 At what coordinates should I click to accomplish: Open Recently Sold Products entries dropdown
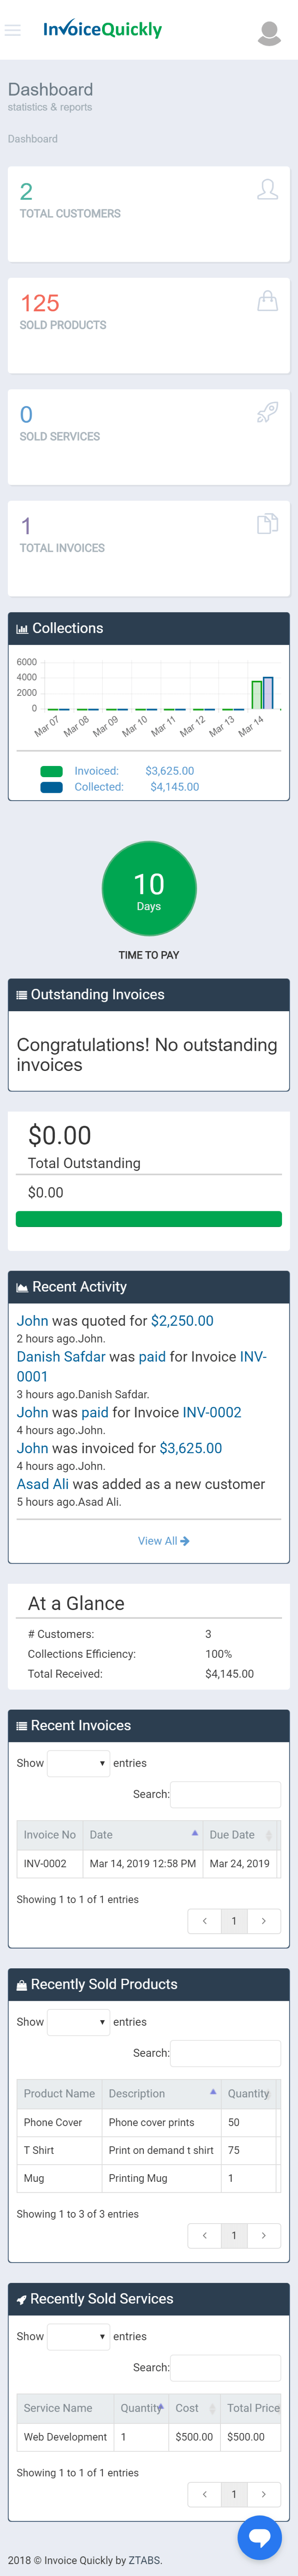[78, 2022]
